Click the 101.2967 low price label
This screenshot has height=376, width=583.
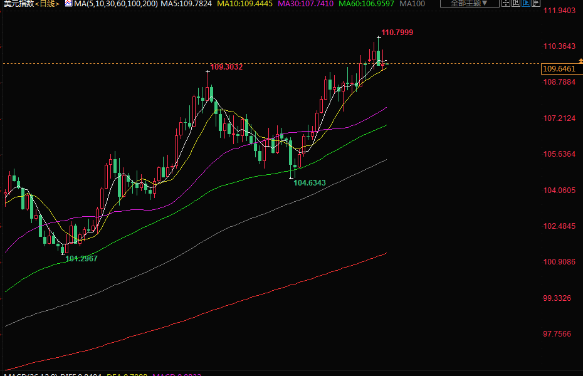pos(81,258)
